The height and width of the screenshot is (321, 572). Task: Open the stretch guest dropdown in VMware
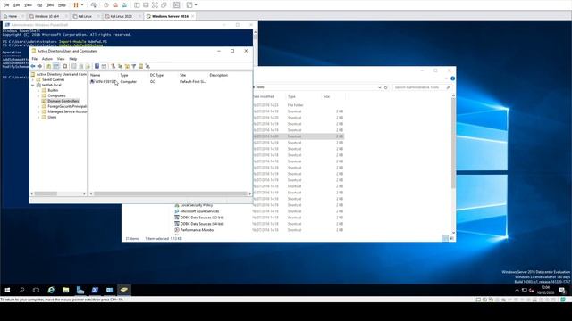tap(196, 5)
